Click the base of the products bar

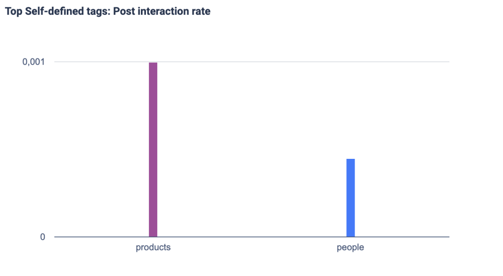(153, 236)
